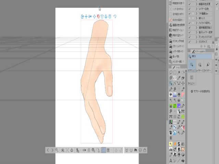The width and height of the screenshot is (219, 164).
Task: Toggle checkbox for 指示レイヤー action
Action: click(x=190, y=32)
